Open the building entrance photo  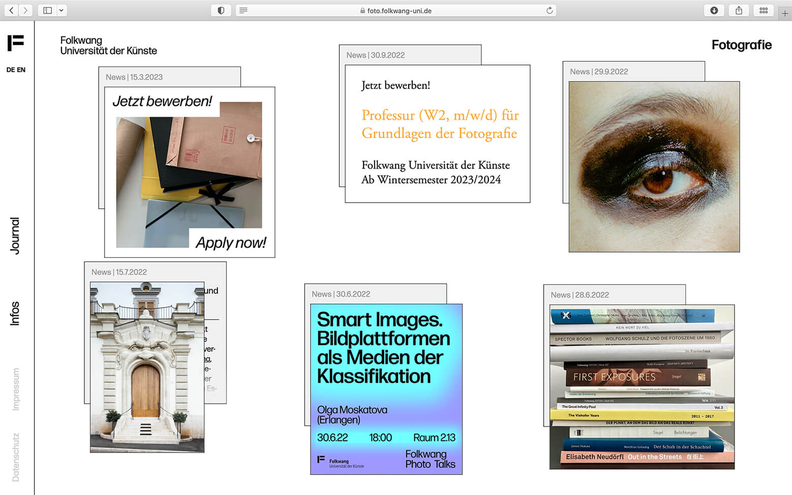point(147,367)
